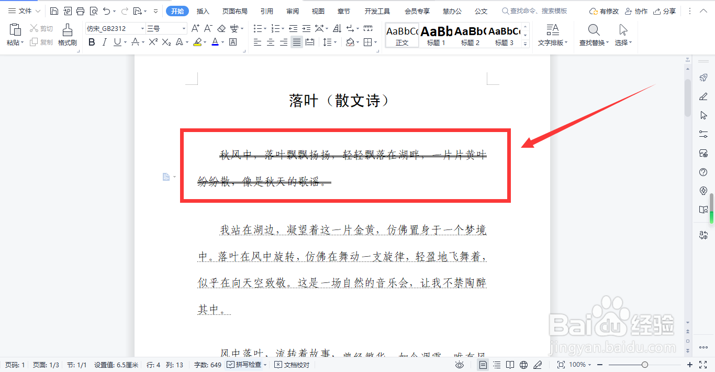Apply the 正文 style
The width and height of the screenshot is (715, 372).
(x=402, y=36)
